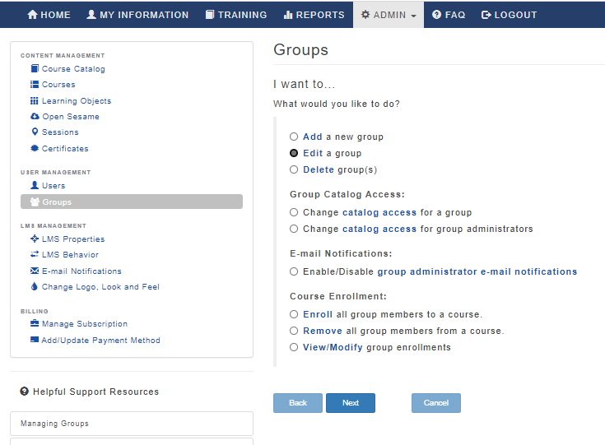Click the Next button
The width and height of the screenshot is (605, 445).
[351, 403]
